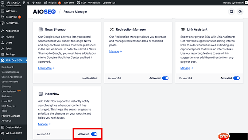Toggle IndexNow activation switch

coord(94,134)
